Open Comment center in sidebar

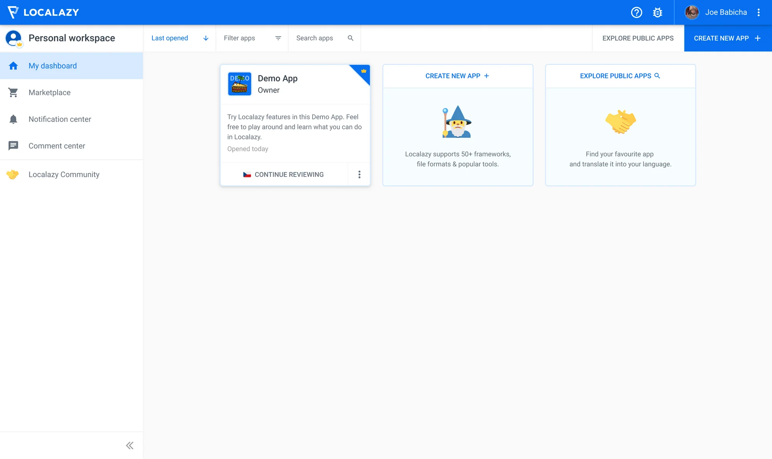pos(57,146)
